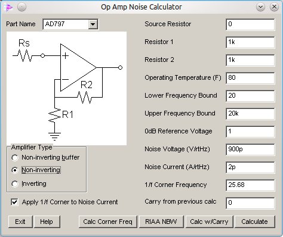Click the Operating Temperature field
Viewport: 283px width, 237px height.
click(x=250, y=78)
